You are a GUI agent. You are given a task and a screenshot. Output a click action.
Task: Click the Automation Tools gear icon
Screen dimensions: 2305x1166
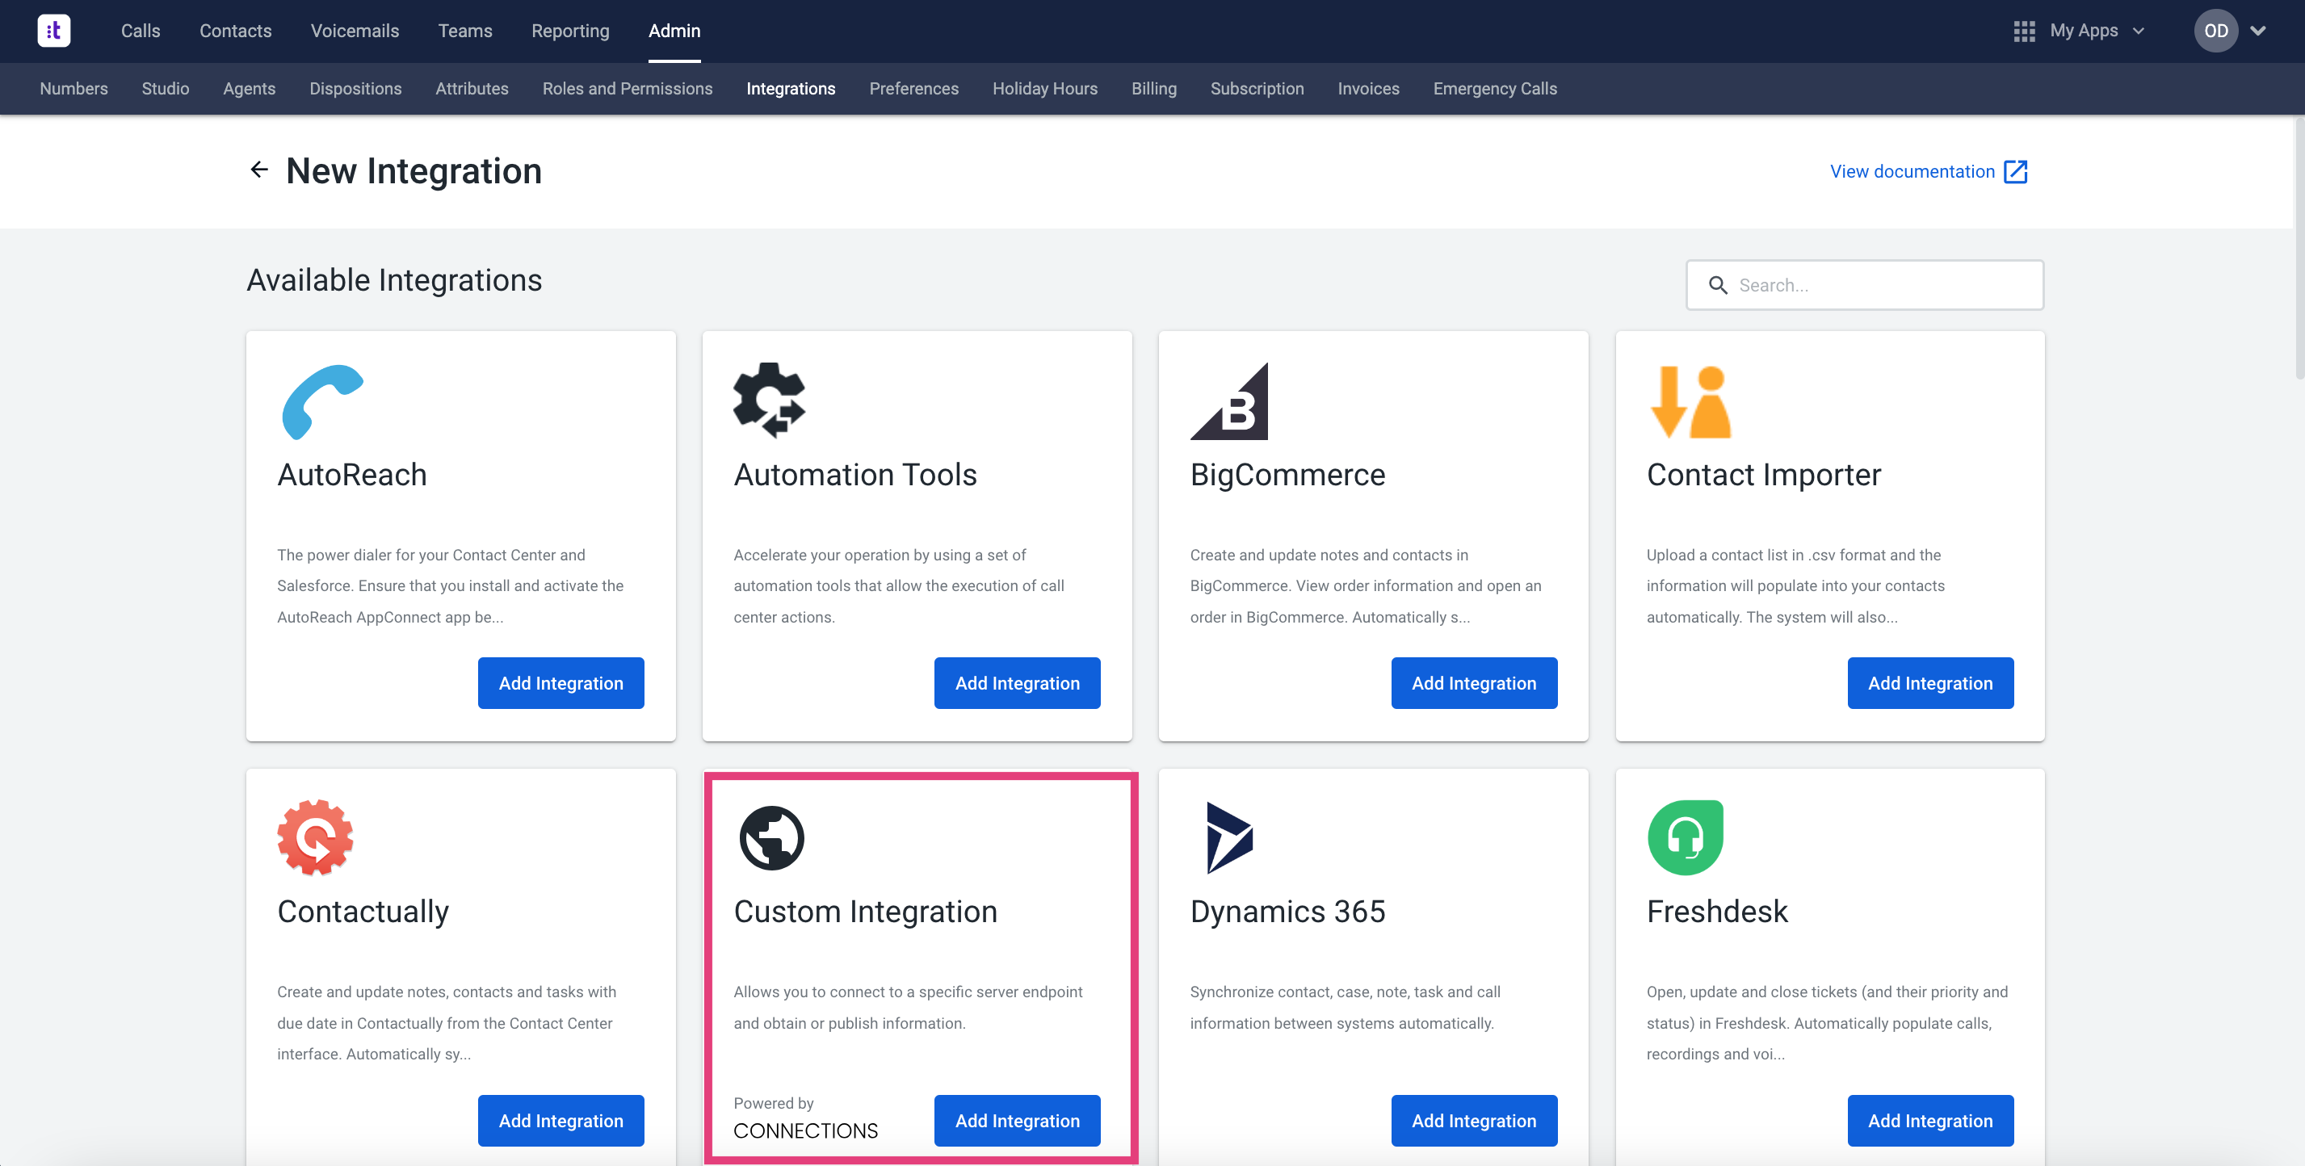click(x=770, y=400)
